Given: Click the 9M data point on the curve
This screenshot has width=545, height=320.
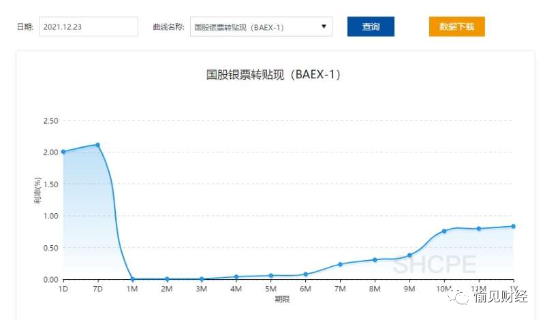Looking at the screenshot, I should coord(409,255).
